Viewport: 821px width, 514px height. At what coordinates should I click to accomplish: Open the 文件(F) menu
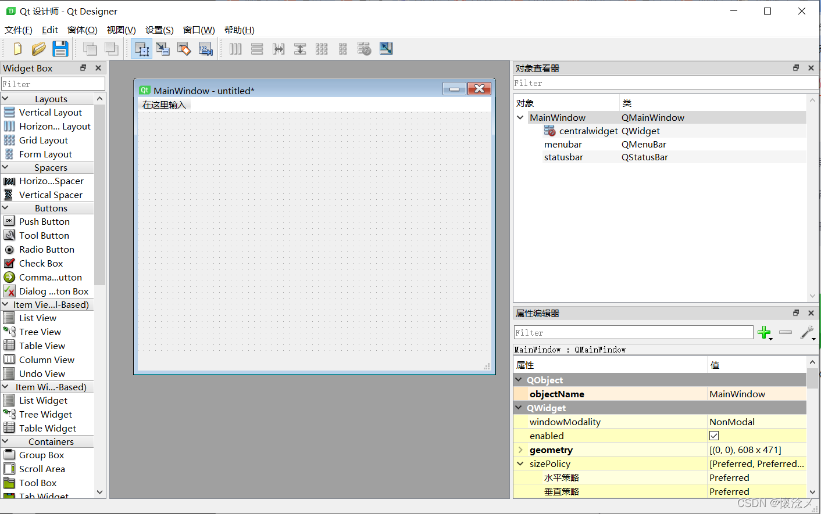coord(19,30)
